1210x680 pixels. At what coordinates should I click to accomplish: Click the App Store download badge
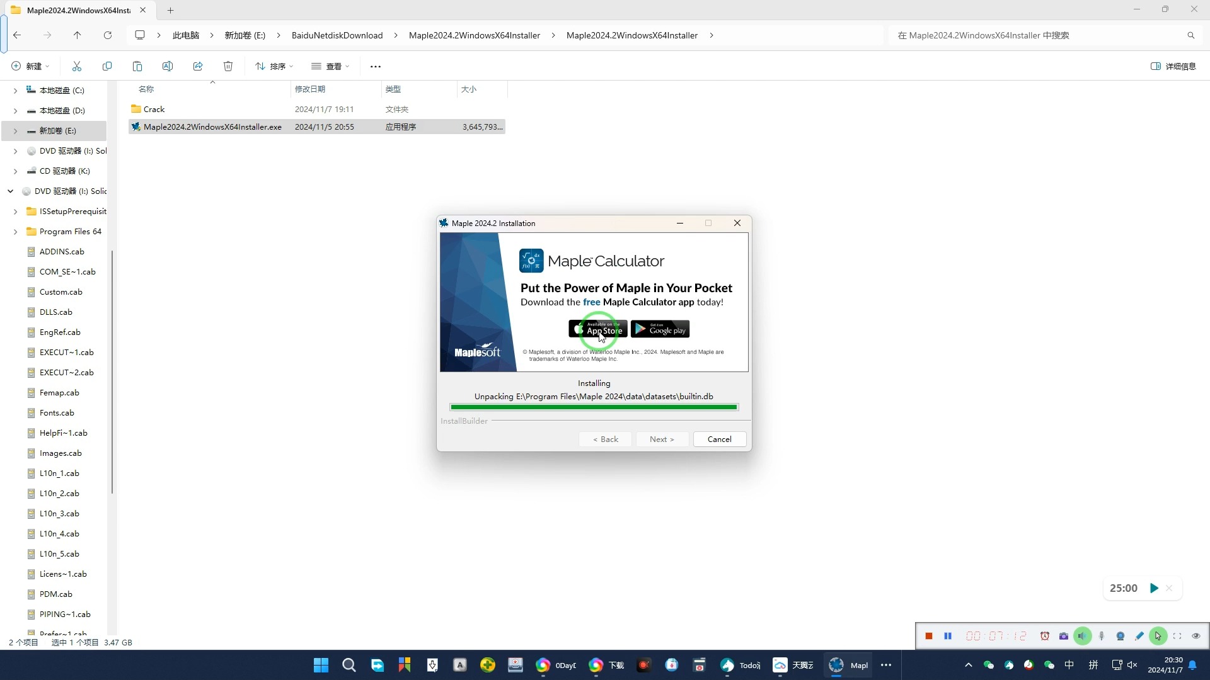point(597,329)
